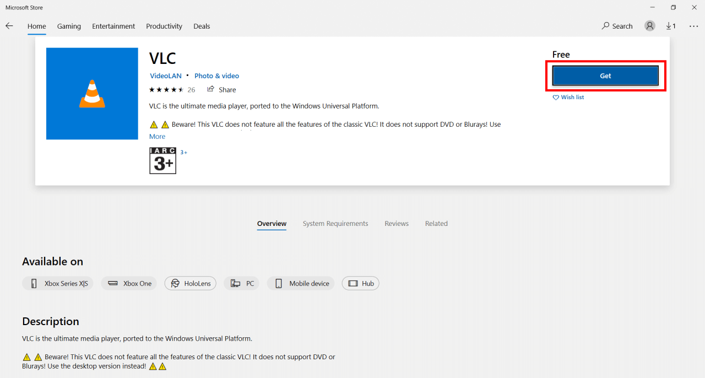This screenshot has height=378, width=705.
Task: Click the VLC app title
Action: pyautogui.click(x=162, y=58)
